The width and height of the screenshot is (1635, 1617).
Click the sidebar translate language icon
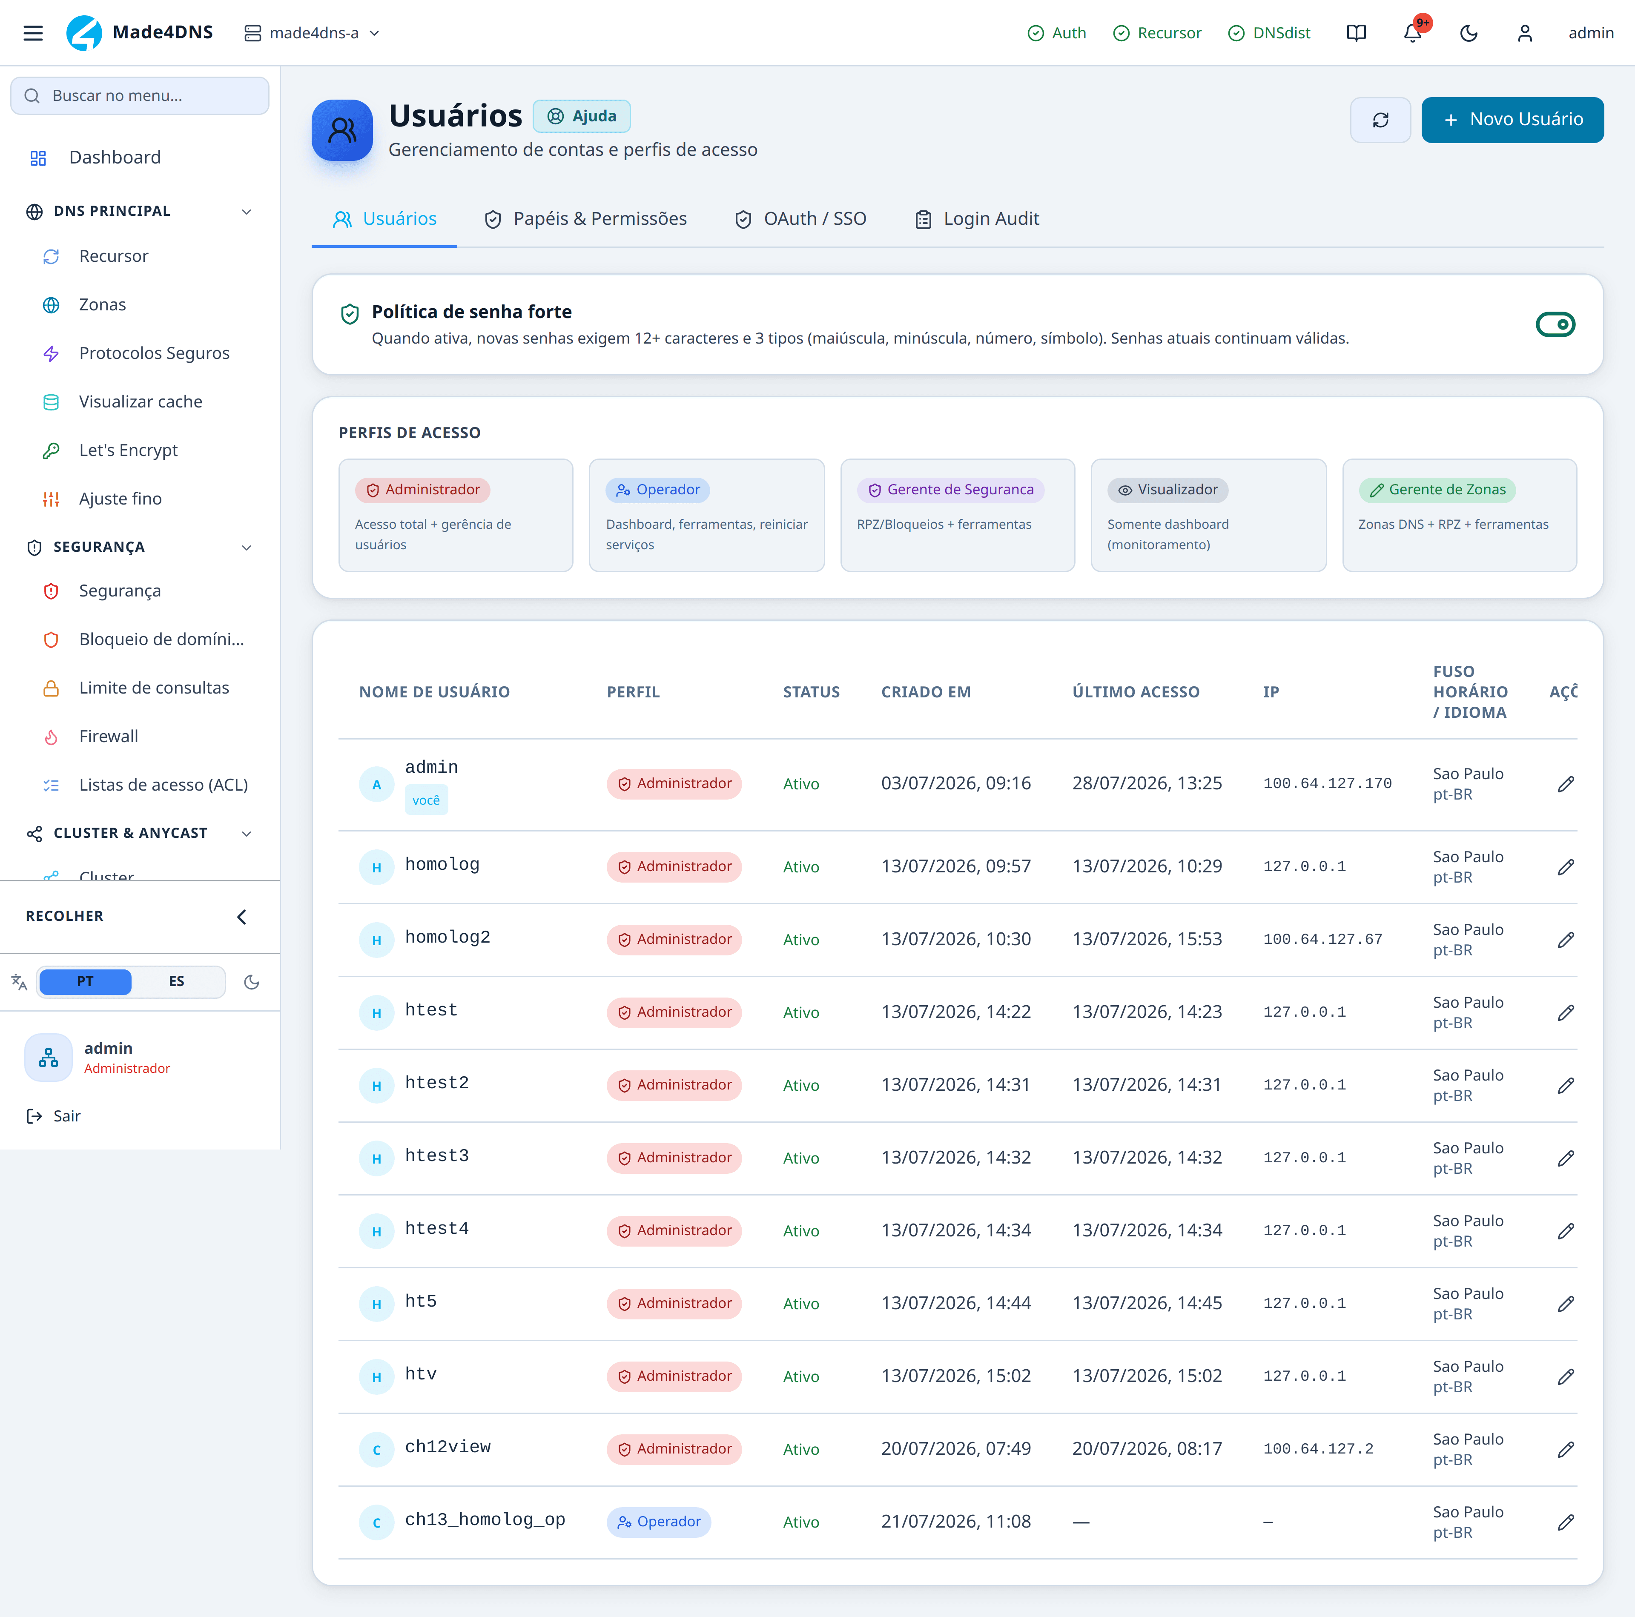(x=20, y=981)
